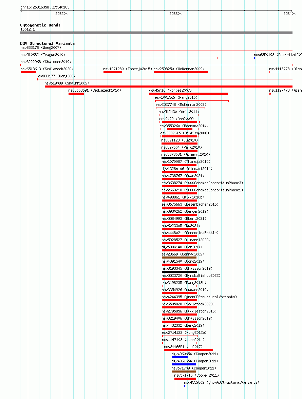
Task: Click the black bar of nsv3193345 (Chaisson2019)
Action: 179,272
